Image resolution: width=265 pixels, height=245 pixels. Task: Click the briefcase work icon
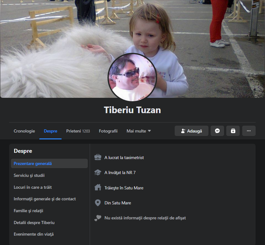point(98,157)
